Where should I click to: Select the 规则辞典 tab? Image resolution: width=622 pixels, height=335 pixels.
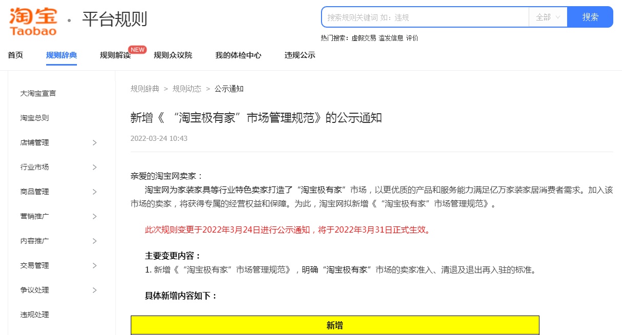(x=62, y=55)
